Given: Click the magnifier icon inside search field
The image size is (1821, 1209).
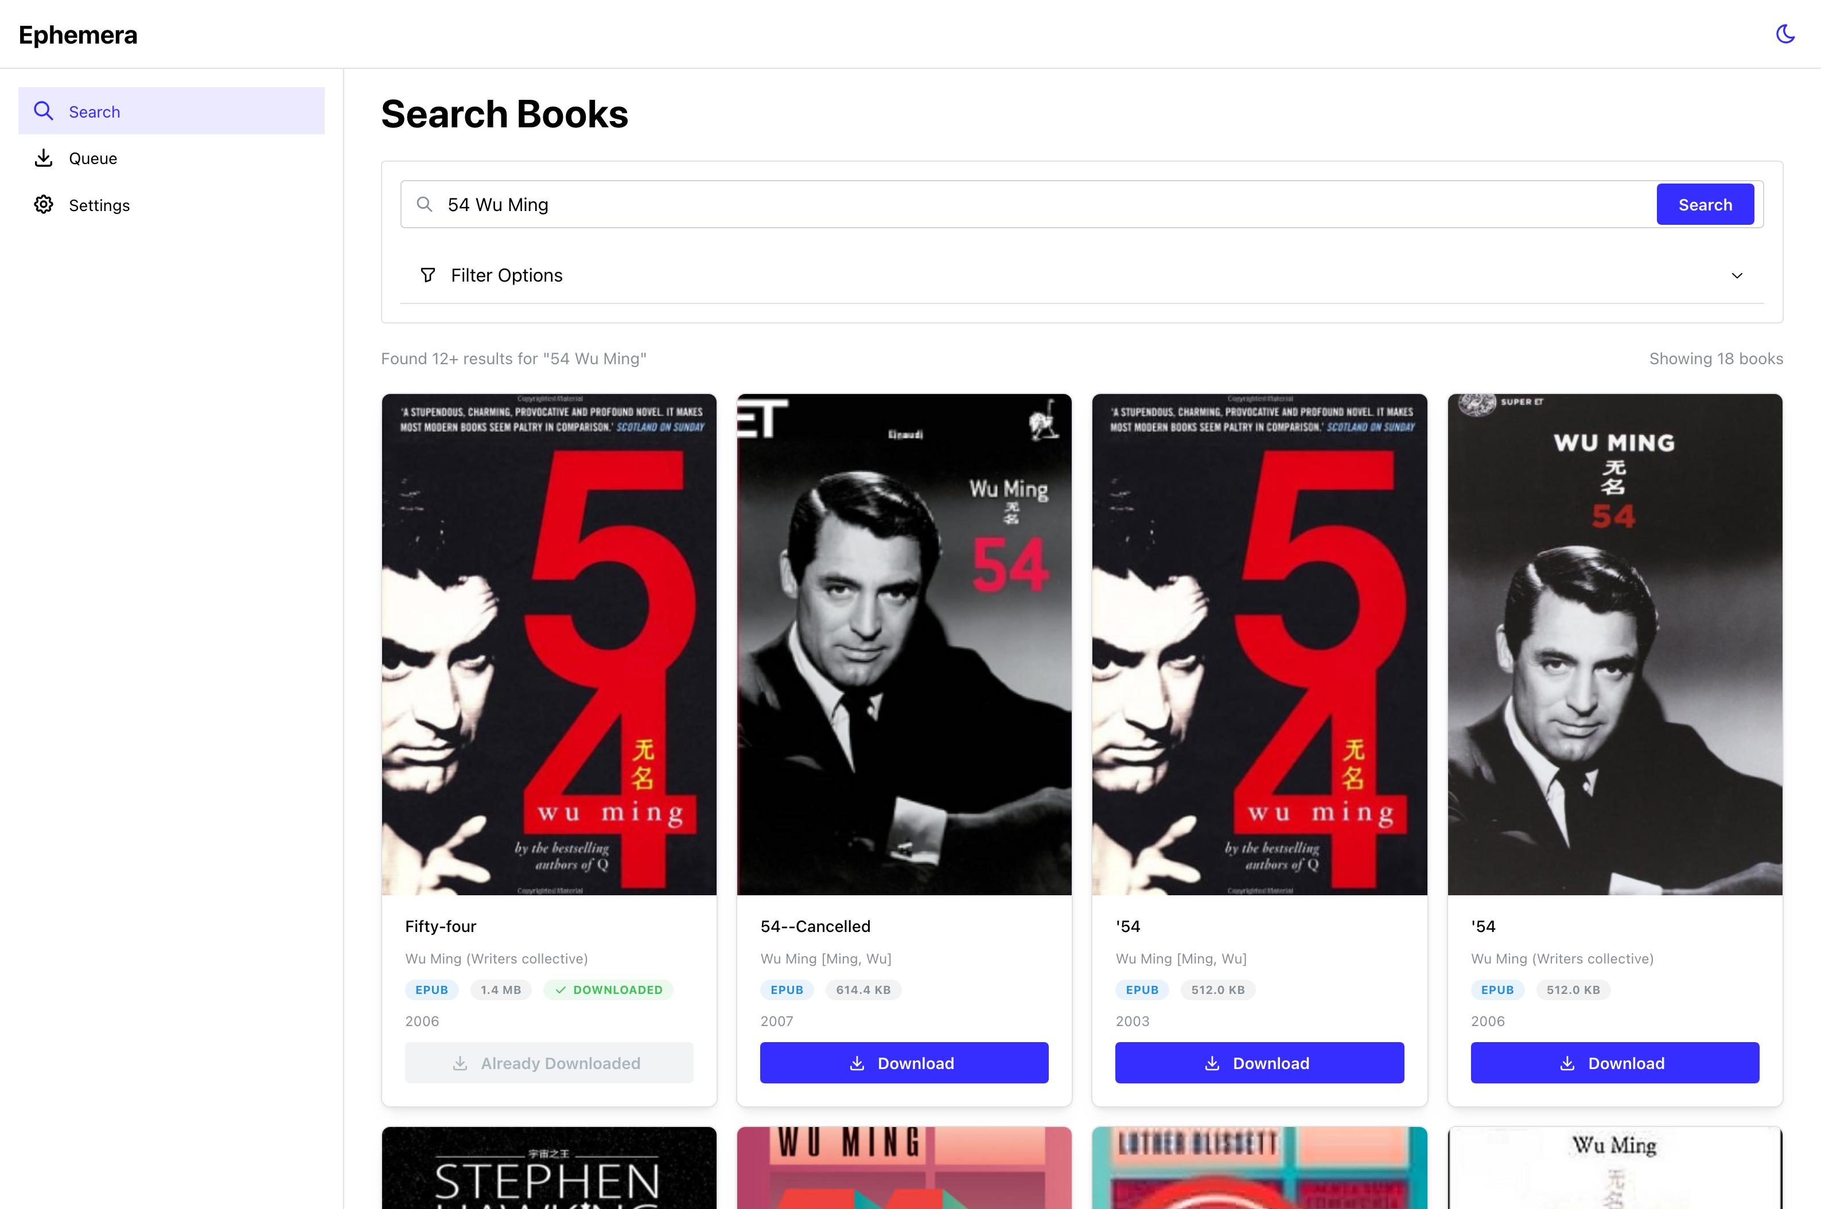Looking at the screenshot, I should [x=424, y=204].
